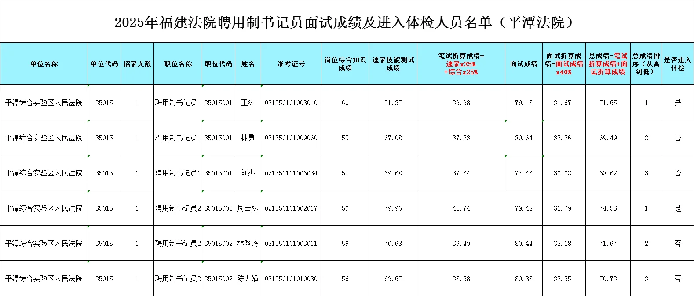Select the 总成绩 formula header cell

[608, 64]
